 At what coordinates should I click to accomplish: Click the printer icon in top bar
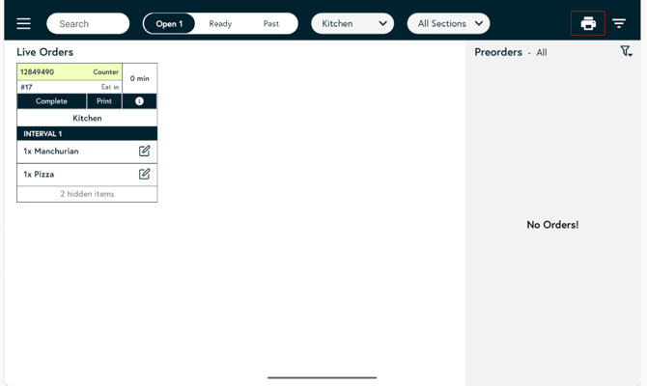587,24
